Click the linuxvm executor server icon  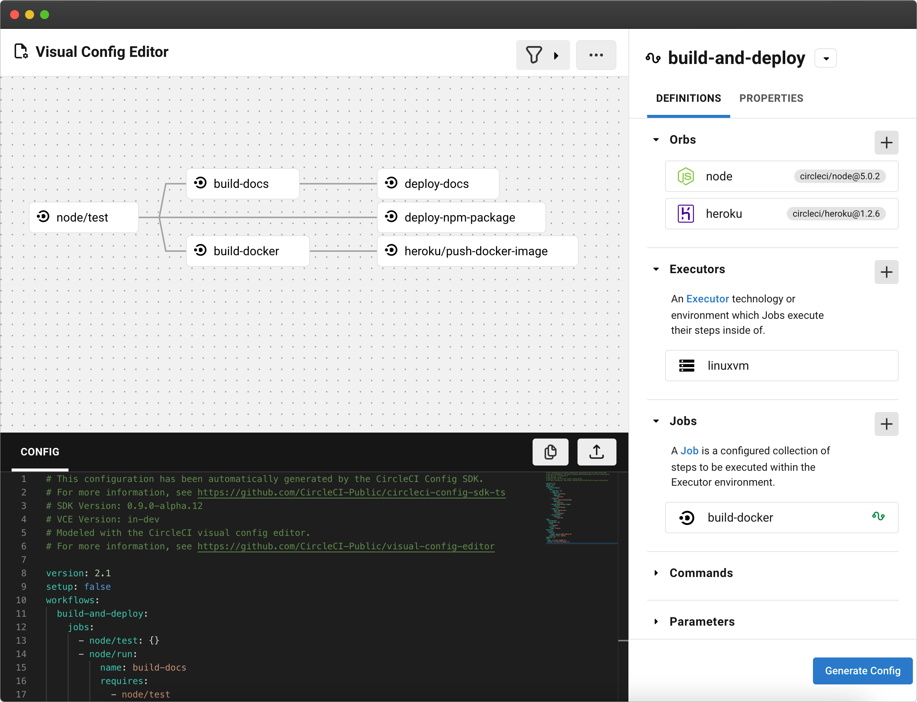pyautogui.click(x=686, y=366)
